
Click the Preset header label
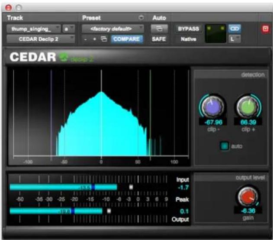(91, 18)
